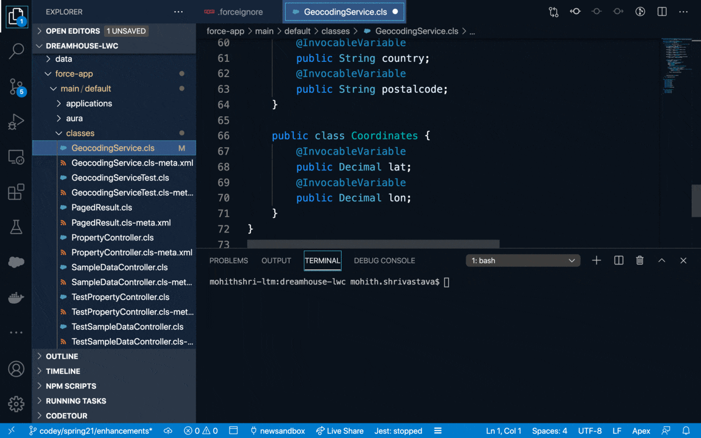Open changes with next revision
This screenshot has height=438, width=701.
tap(619, 12)
